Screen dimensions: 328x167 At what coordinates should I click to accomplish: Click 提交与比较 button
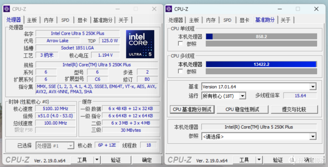pyautogui.click(x=294, y=109)
